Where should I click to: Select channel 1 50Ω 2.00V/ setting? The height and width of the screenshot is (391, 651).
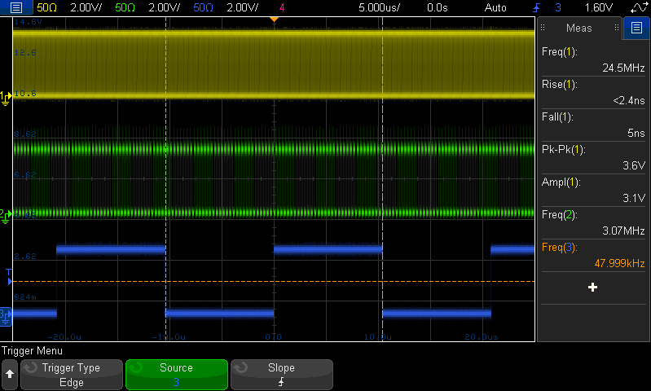[x=68, y=7]
